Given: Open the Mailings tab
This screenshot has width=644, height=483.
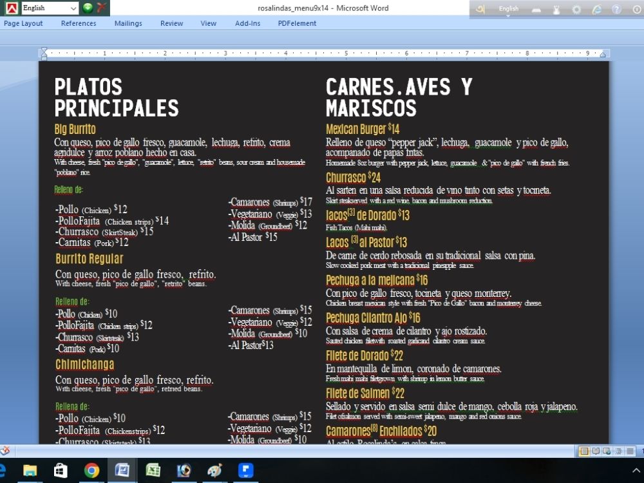Looking at the screenshot, I should click(128, 23).
